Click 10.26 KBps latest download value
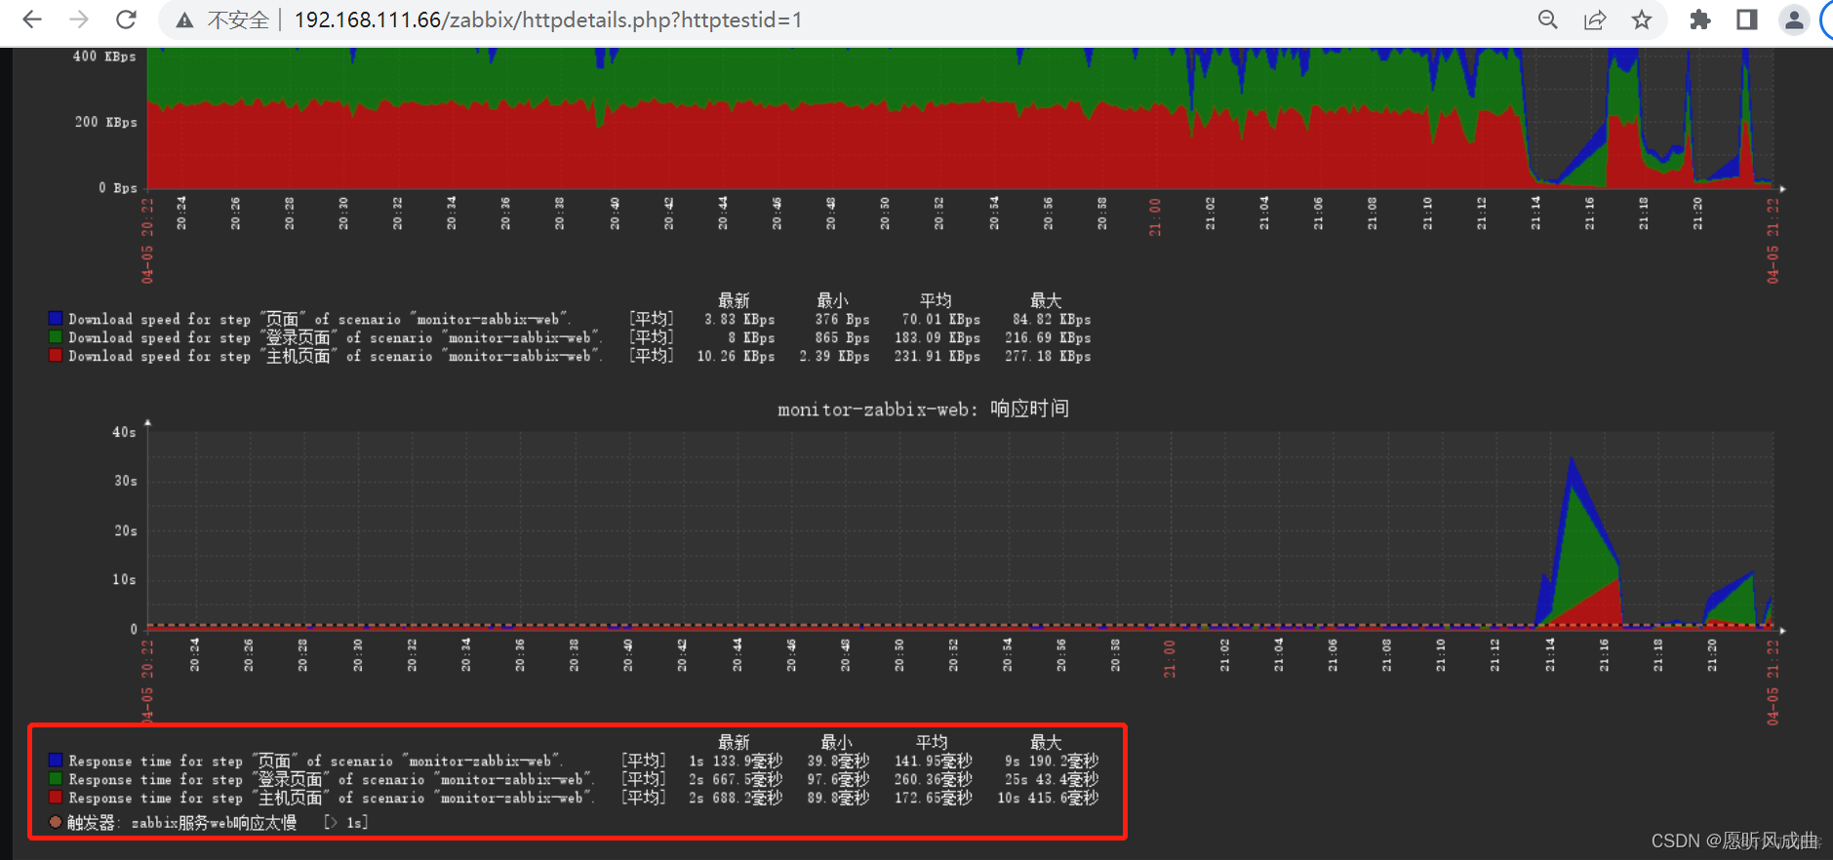Viewport: 1833px width, 860px height. (x=736, y=356)
